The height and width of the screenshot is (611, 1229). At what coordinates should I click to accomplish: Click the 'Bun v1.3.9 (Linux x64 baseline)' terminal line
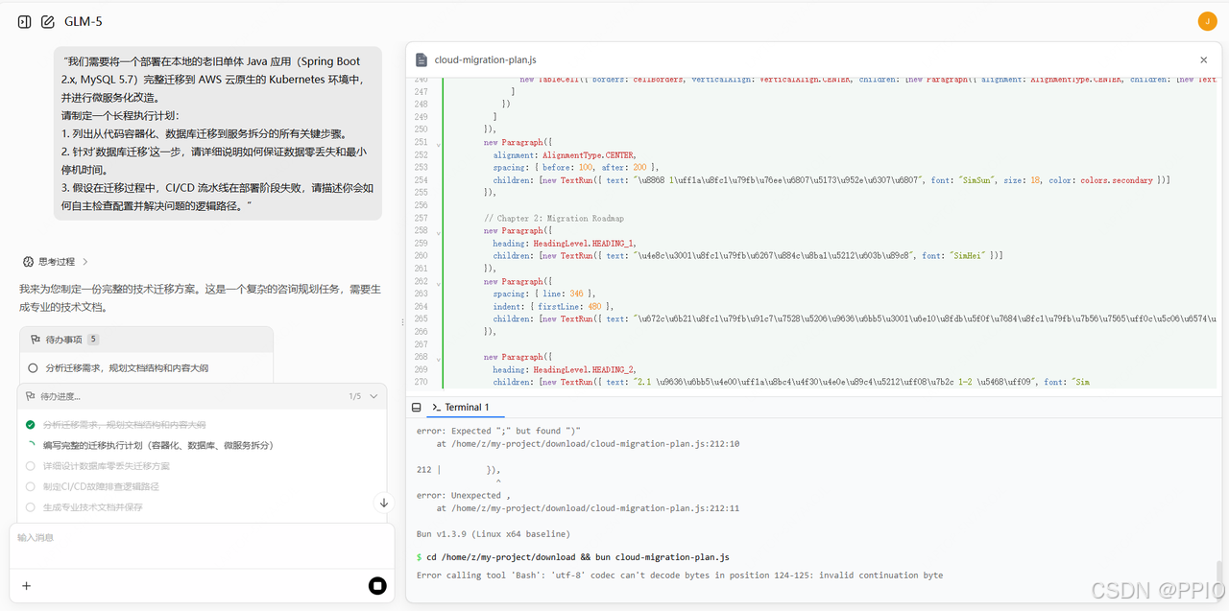pyautogui.click(x=494, y=533)
